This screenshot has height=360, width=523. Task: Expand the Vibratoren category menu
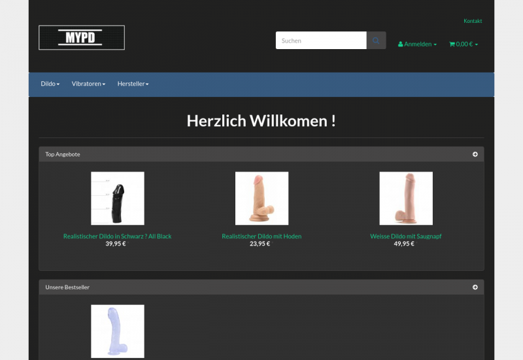point(88,84)
